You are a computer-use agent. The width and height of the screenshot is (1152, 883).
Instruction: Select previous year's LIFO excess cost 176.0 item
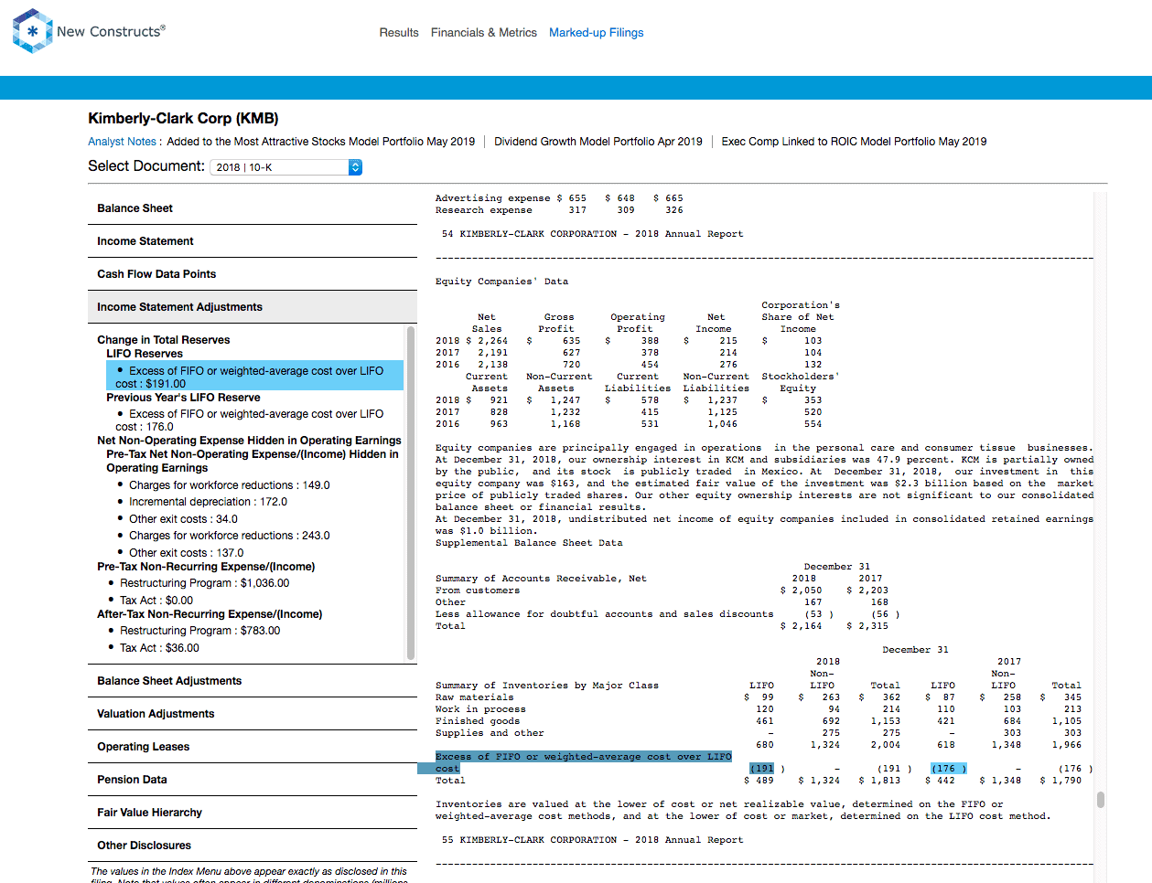point(249,420)
